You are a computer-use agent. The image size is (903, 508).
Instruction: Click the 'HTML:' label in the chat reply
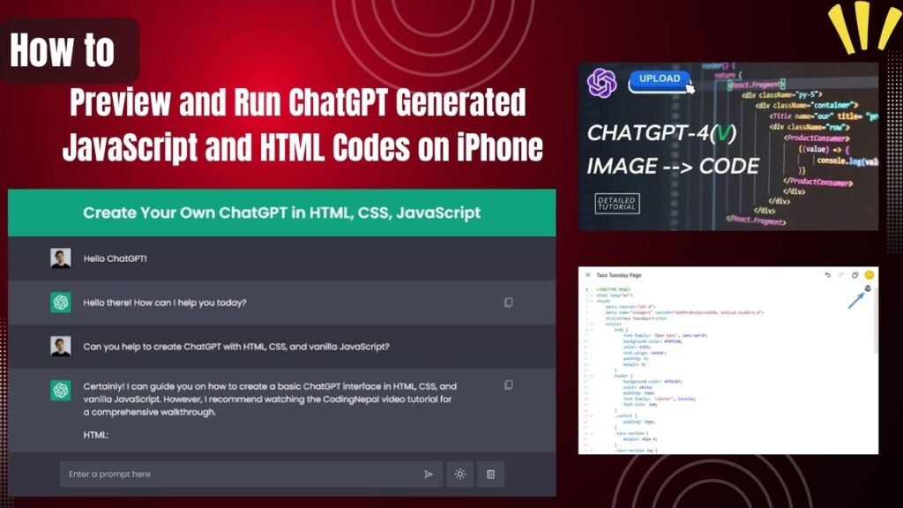point(95,435)
